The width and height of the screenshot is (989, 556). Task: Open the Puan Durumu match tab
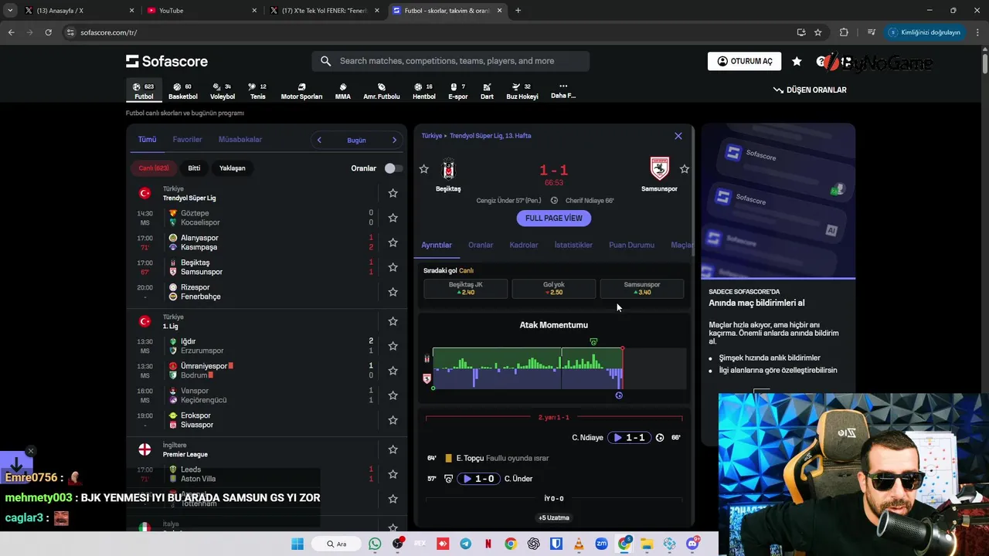[x=631, y=245]
